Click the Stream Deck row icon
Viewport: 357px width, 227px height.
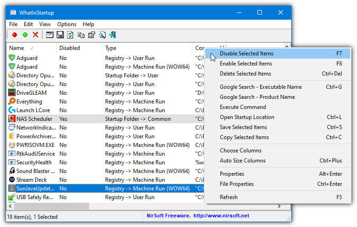11,179
